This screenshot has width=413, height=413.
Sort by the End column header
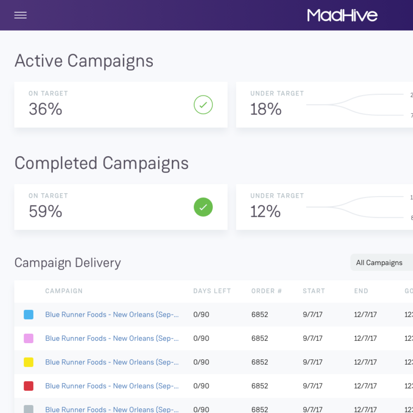point(361,291)
